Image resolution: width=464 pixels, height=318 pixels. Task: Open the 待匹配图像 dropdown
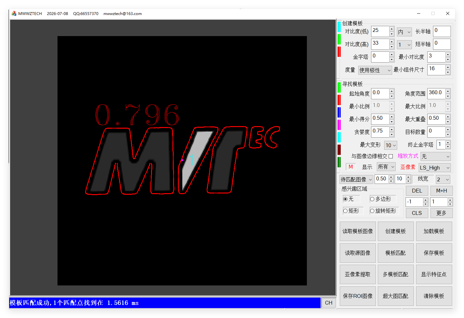(356, 179)
